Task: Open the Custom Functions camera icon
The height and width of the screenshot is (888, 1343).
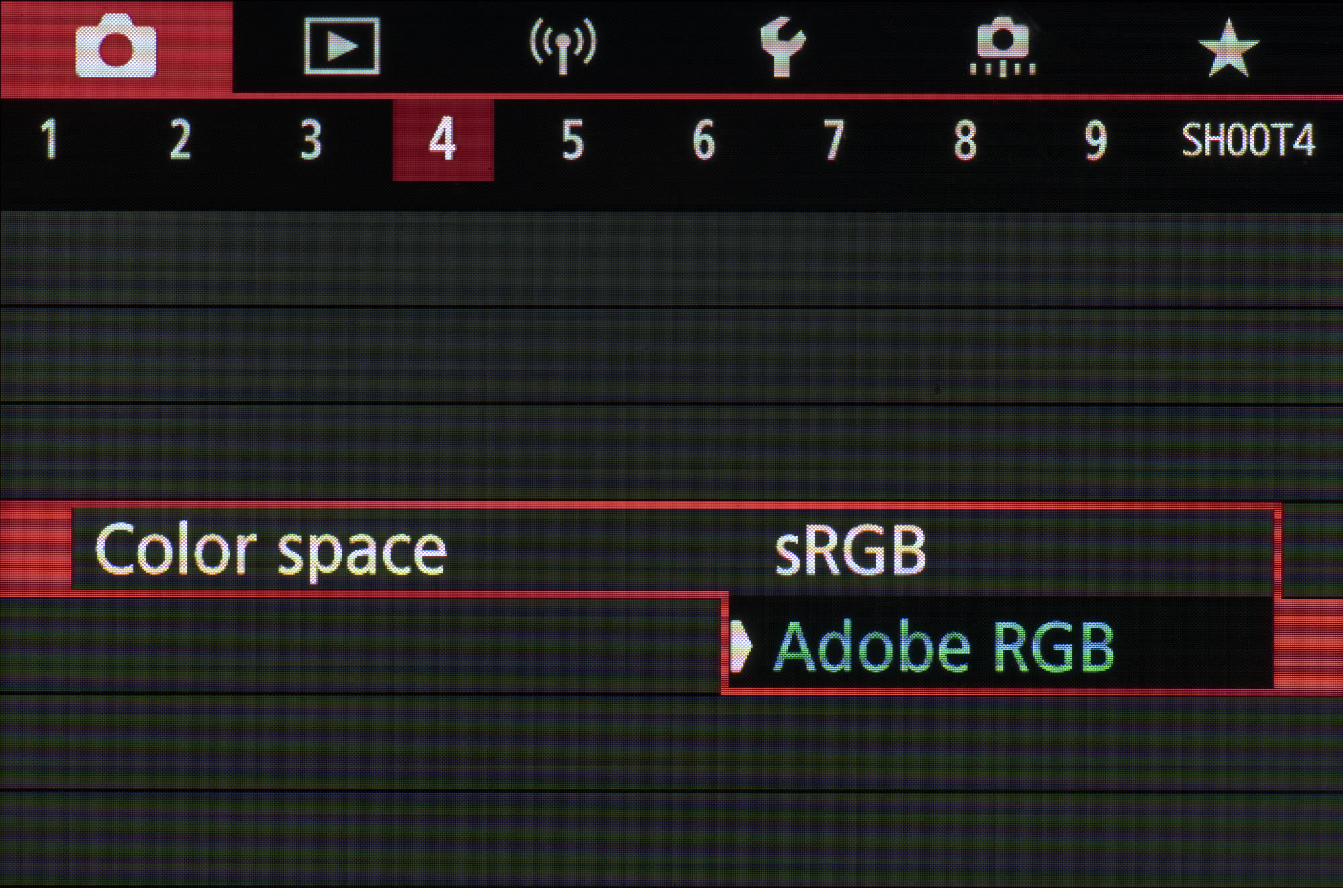Action: 1003,47
